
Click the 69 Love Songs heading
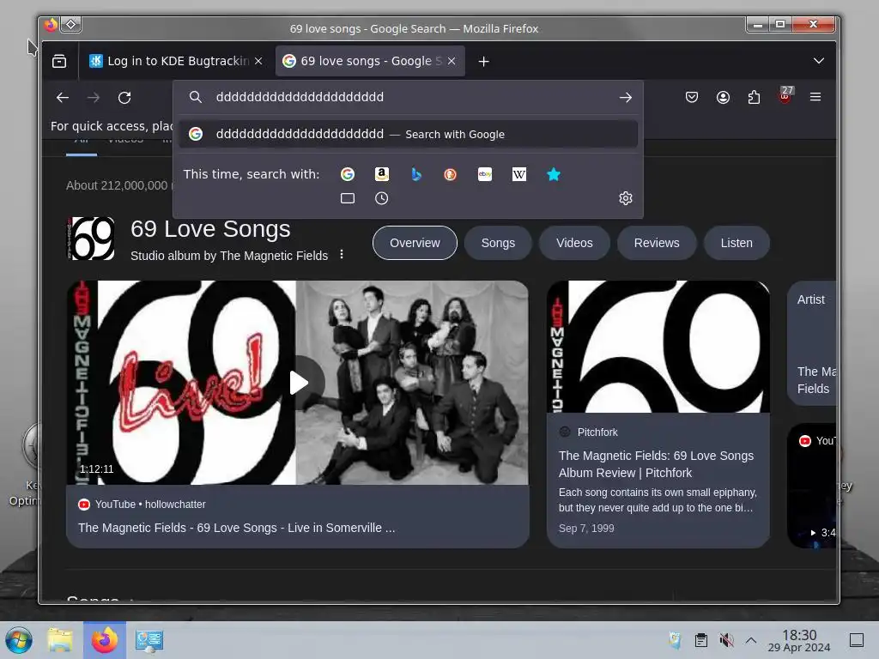tap(211, 229)
